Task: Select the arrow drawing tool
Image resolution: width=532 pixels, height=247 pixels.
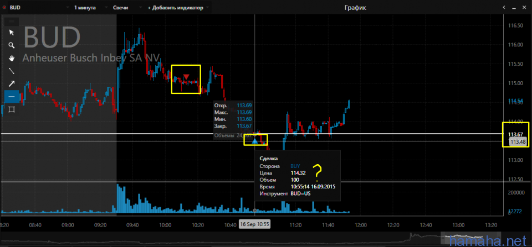Action: pos(12,83)
